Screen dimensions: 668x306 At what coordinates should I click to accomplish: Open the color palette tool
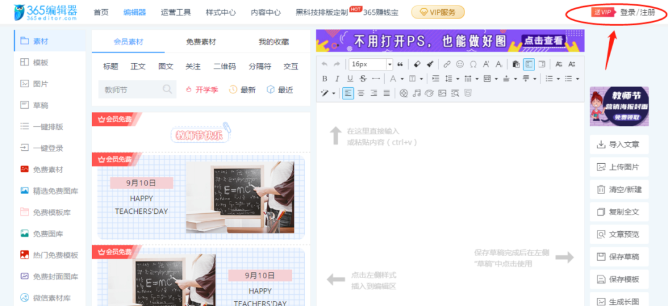429,93
